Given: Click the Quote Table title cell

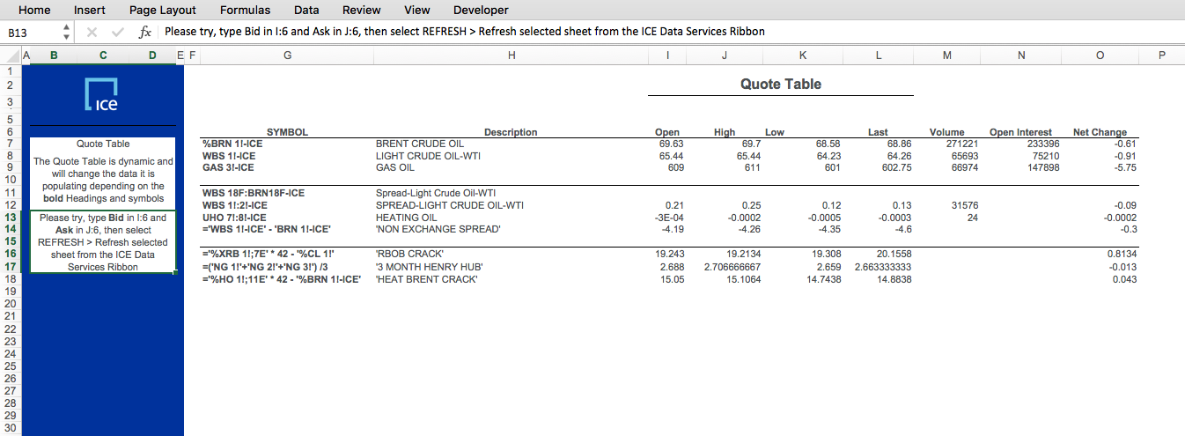Looking at the screenshot, I should tap(780, 85).
